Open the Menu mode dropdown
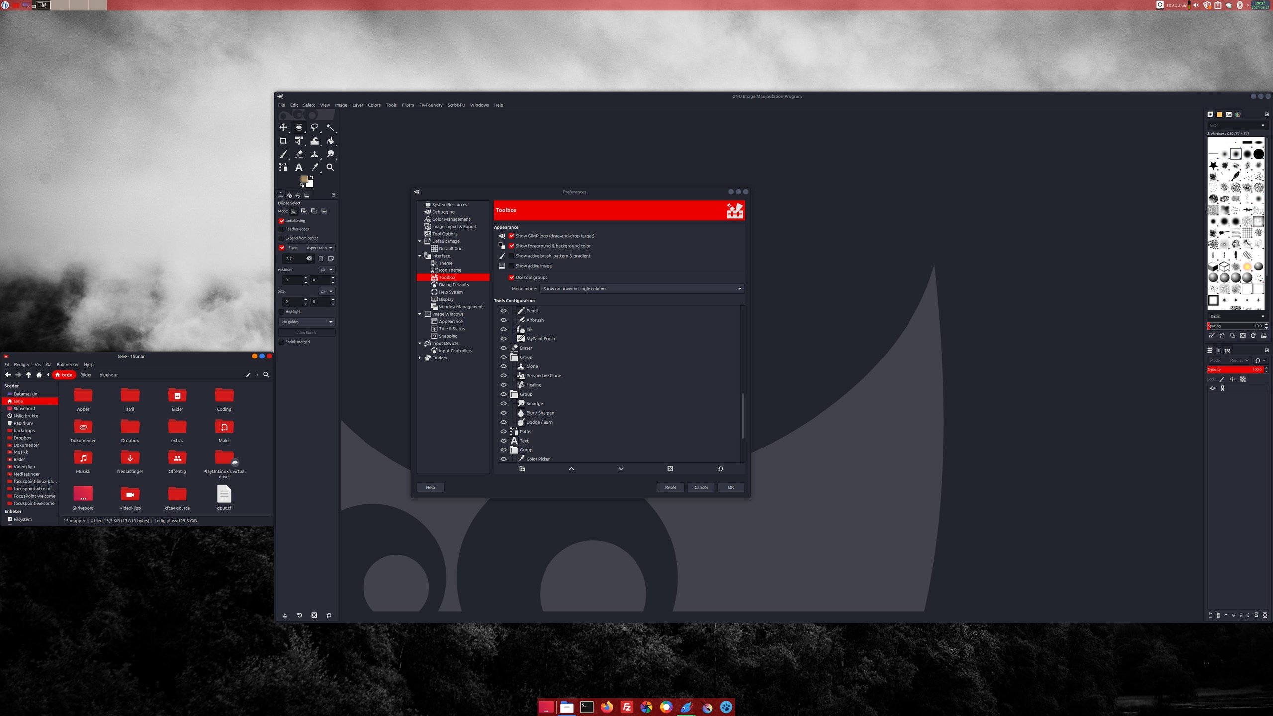Screen dimensions: 1273x716 click(x=641, y=289)
